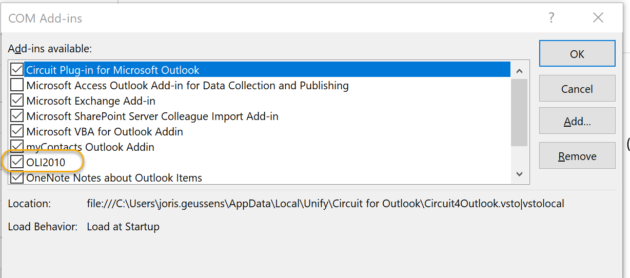Uncheck Microsoft VBA for Outlook Addin

click(17, 131)
